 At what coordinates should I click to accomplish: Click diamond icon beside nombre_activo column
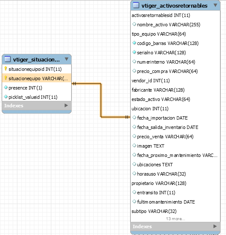click(x=134, y=24)
